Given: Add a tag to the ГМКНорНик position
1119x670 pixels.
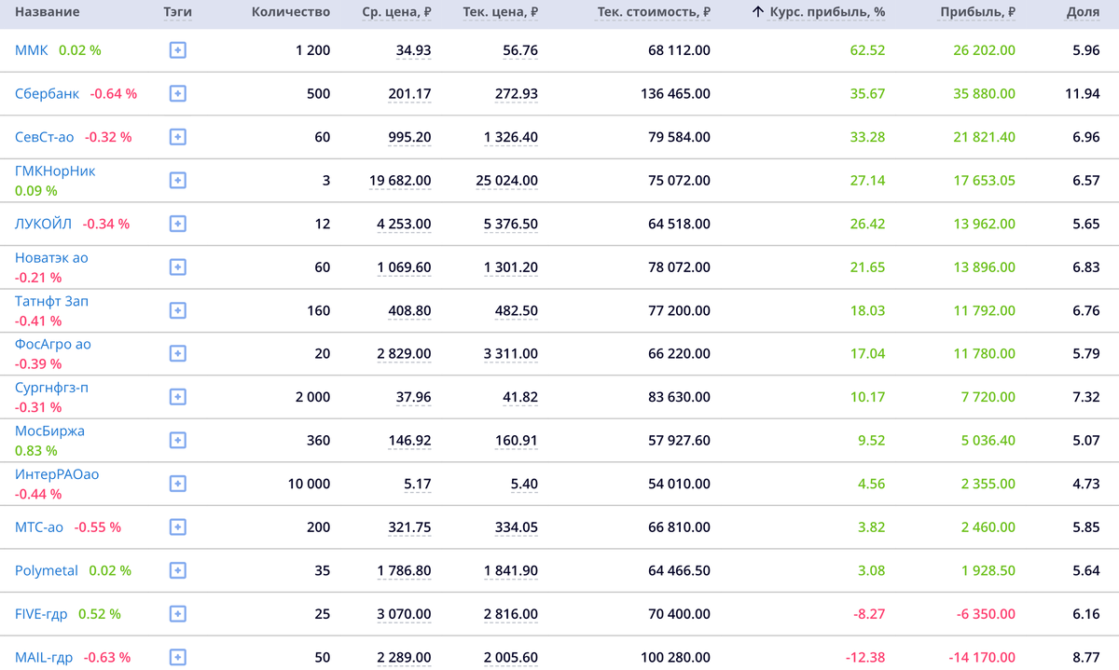Looking at the screenshot, I should pyautogui.click(x=178, y=180).
